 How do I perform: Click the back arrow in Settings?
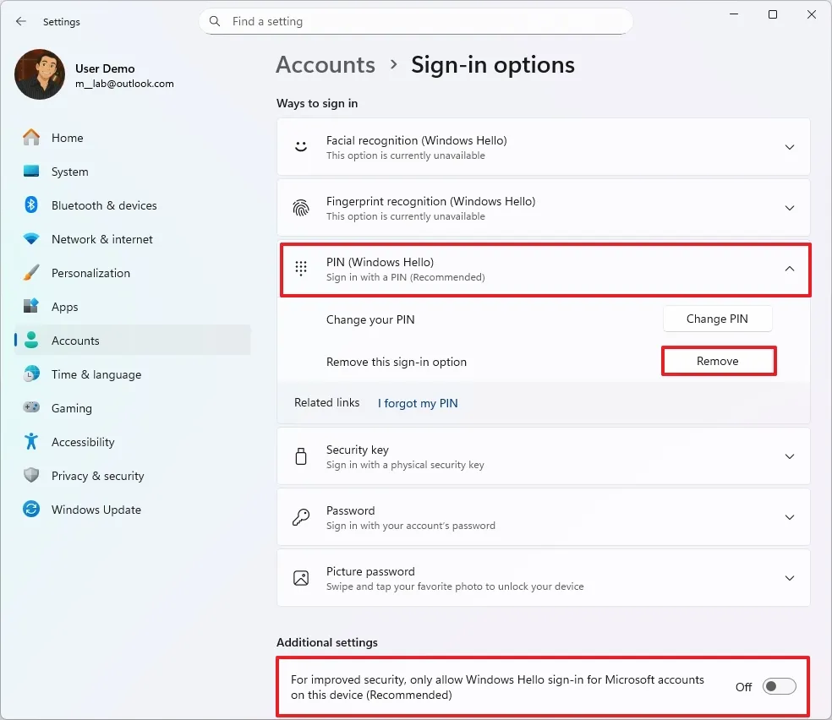pyautogui.click(x=21, y=22)
